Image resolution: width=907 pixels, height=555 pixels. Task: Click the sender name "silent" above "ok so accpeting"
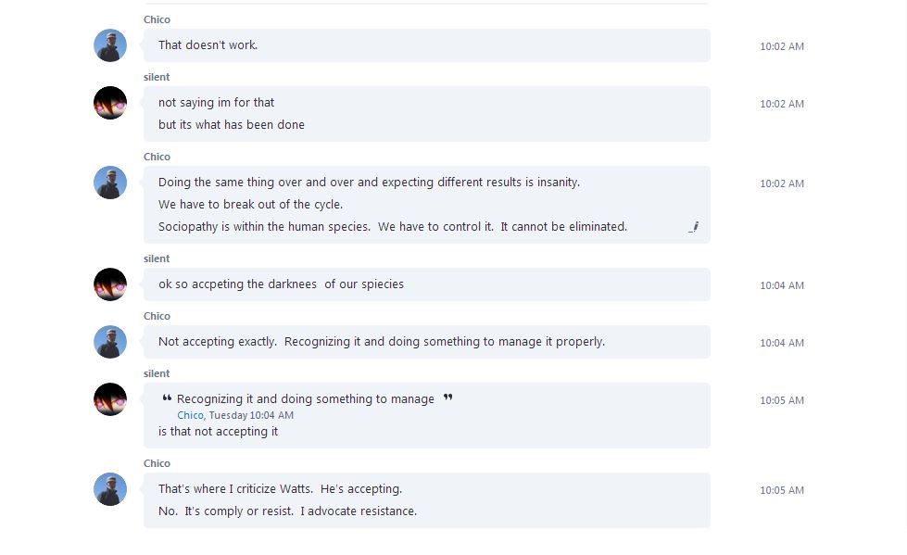[x=157, y=259]
